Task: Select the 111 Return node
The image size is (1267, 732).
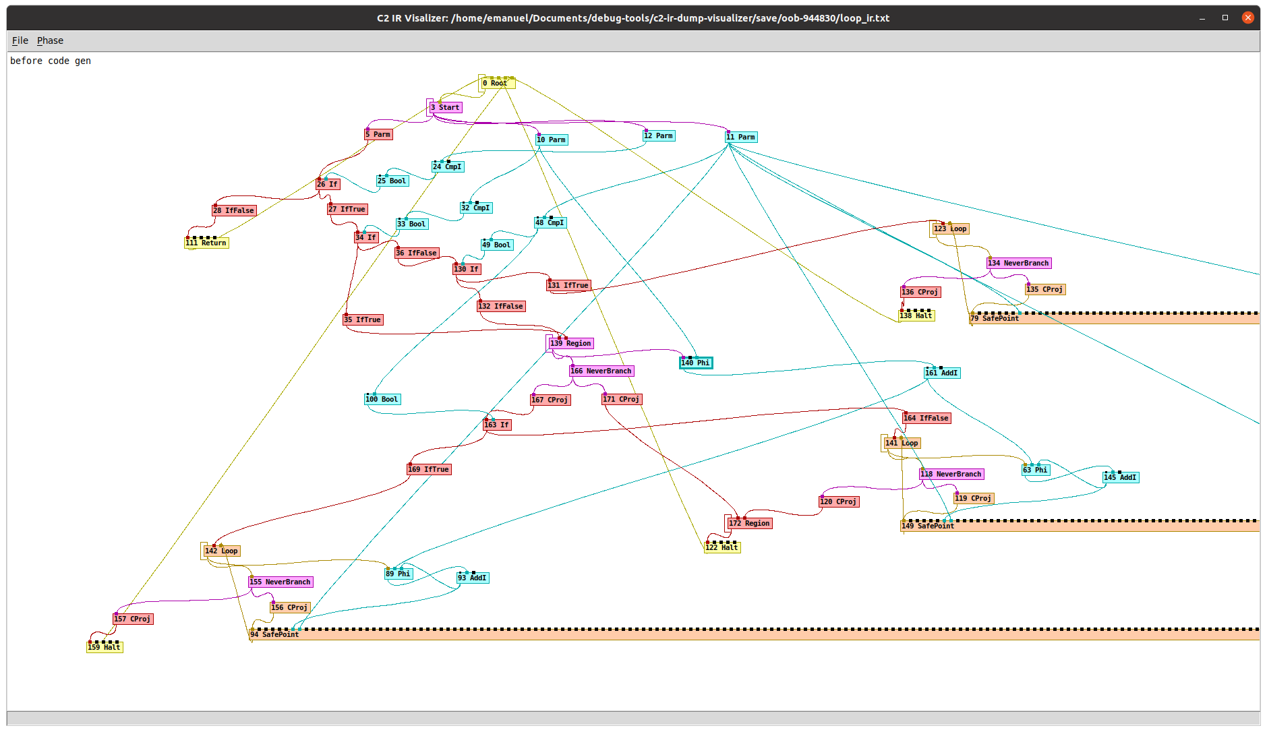Action: (x=206, y=243)
